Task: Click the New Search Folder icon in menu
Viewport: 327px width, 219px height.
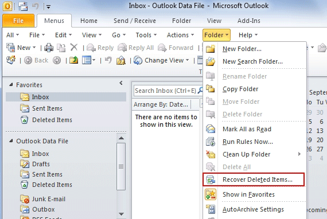Action: pos(211,61)
